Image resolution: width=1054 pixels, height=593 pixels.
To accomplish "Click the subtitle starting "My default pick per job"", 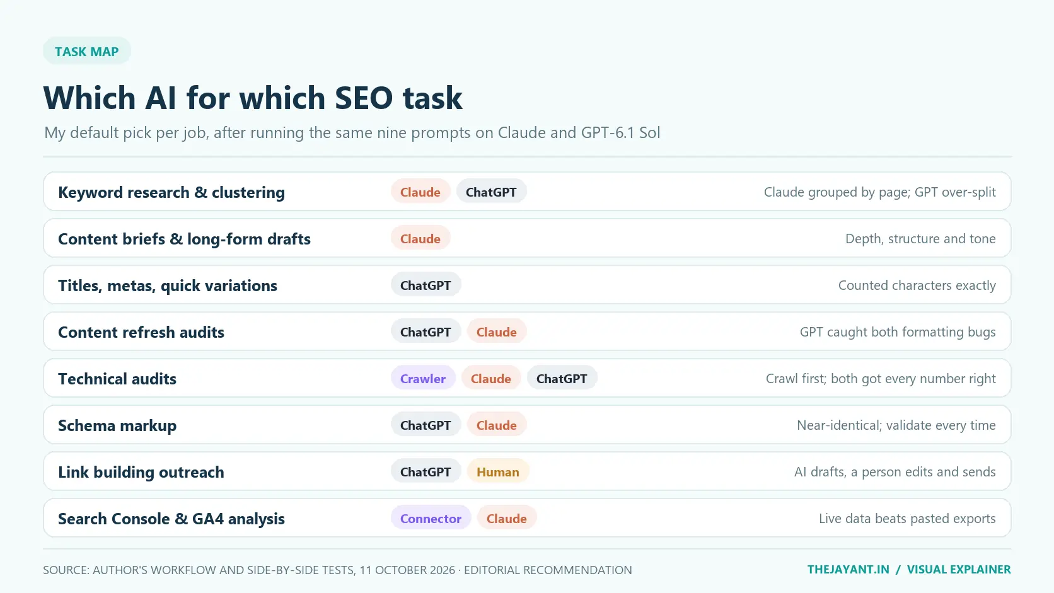I will click(352, 133).
